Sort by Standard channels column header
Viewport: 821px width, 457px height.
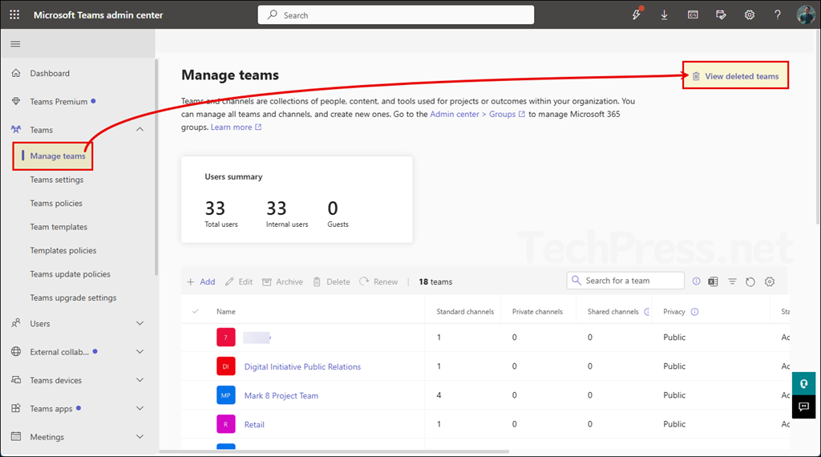click(465, 311)
